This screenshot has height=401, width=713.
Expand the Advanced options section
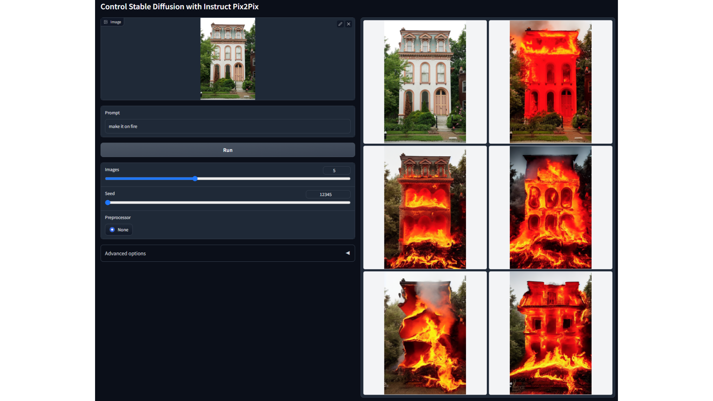(228, 253)
